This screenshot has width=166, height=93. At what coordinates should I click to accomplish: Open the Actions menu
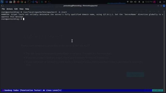click(x=10, y=9)
